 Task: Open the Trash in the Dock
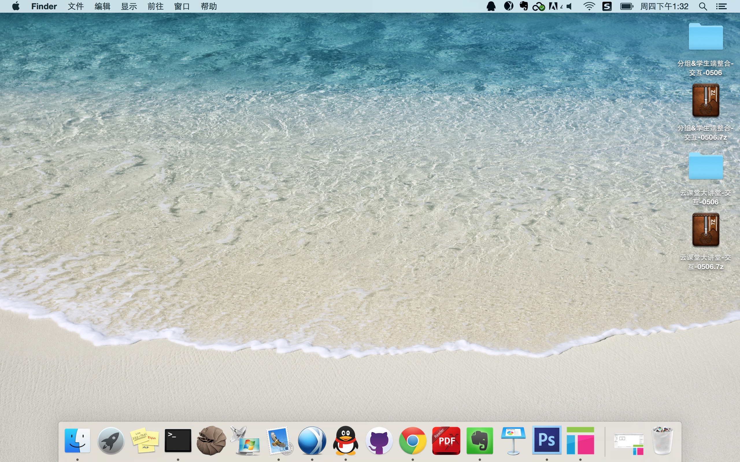pyautogui.click(x=663, y=440)
